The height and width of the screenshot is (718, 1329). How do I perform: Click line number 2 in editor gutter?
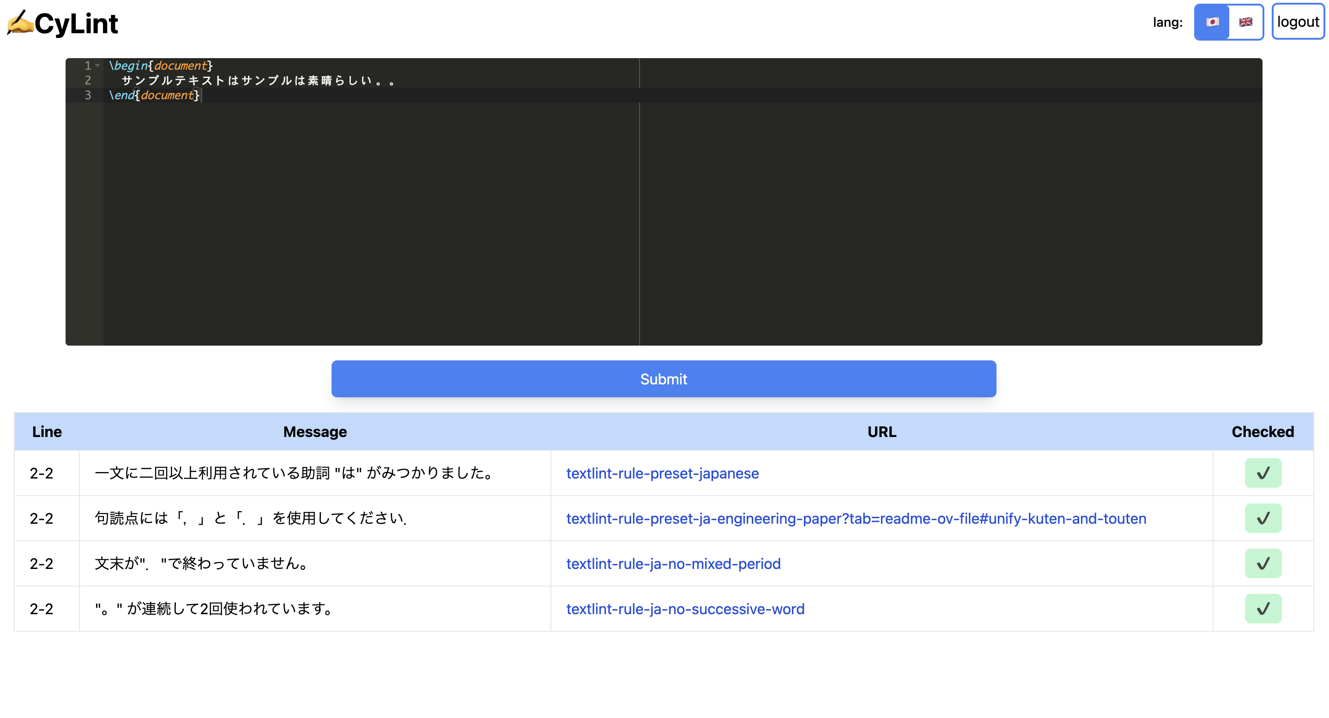tap(88, 80)
